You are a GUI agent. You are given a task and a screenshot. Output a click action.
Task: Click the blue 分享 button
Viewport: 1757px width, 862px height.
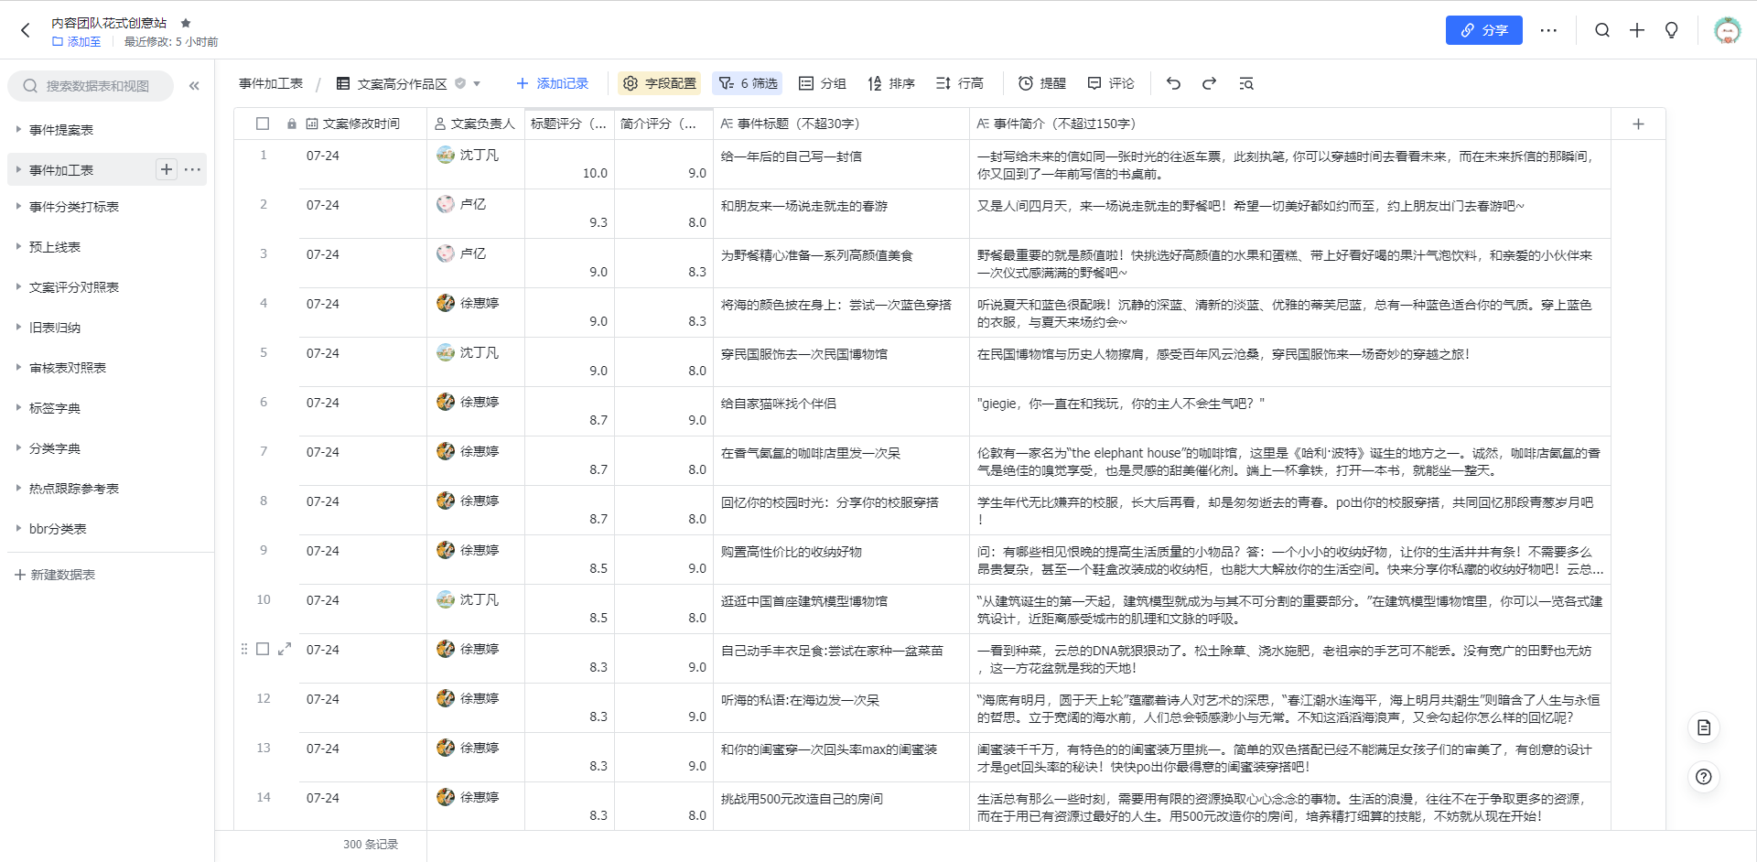(1483, 30)
